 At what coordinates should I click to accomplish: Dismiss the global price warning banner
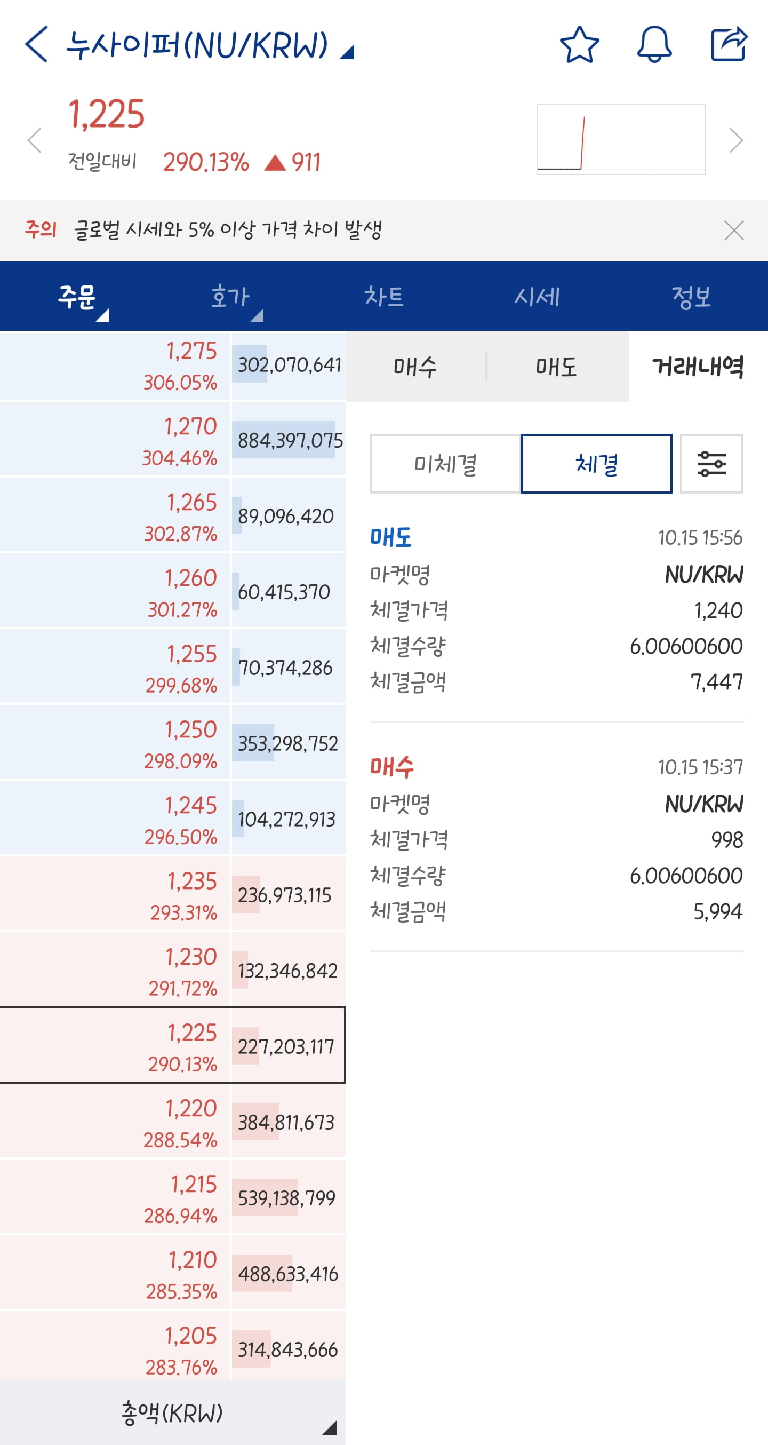[734, 231]
